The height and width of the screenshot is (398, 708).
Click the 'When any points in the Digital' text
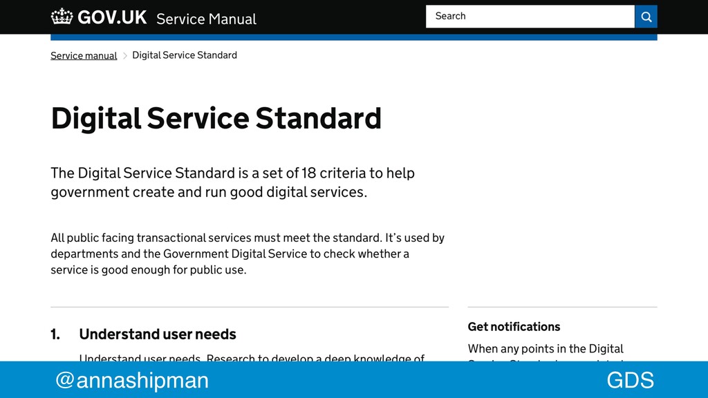click(546, 349)
